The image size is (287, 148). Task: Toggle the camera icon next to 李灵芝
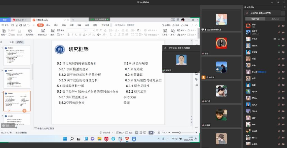(x=284, y=32)
